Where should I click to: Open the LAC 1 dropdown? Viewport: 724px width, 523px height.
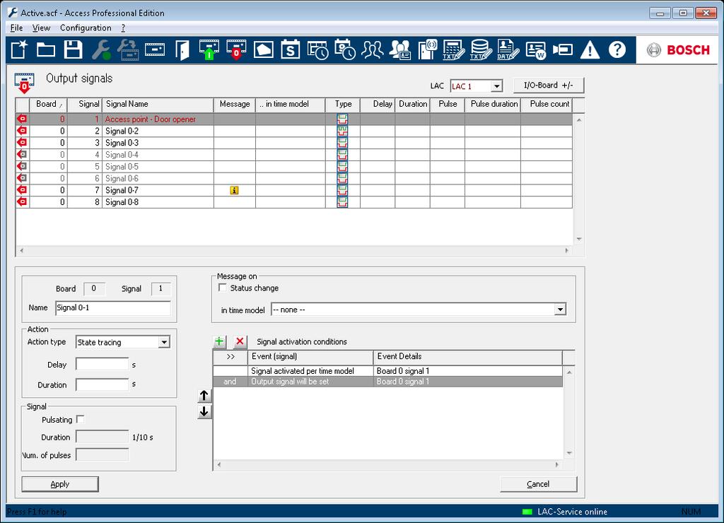(x=496, y=86)
